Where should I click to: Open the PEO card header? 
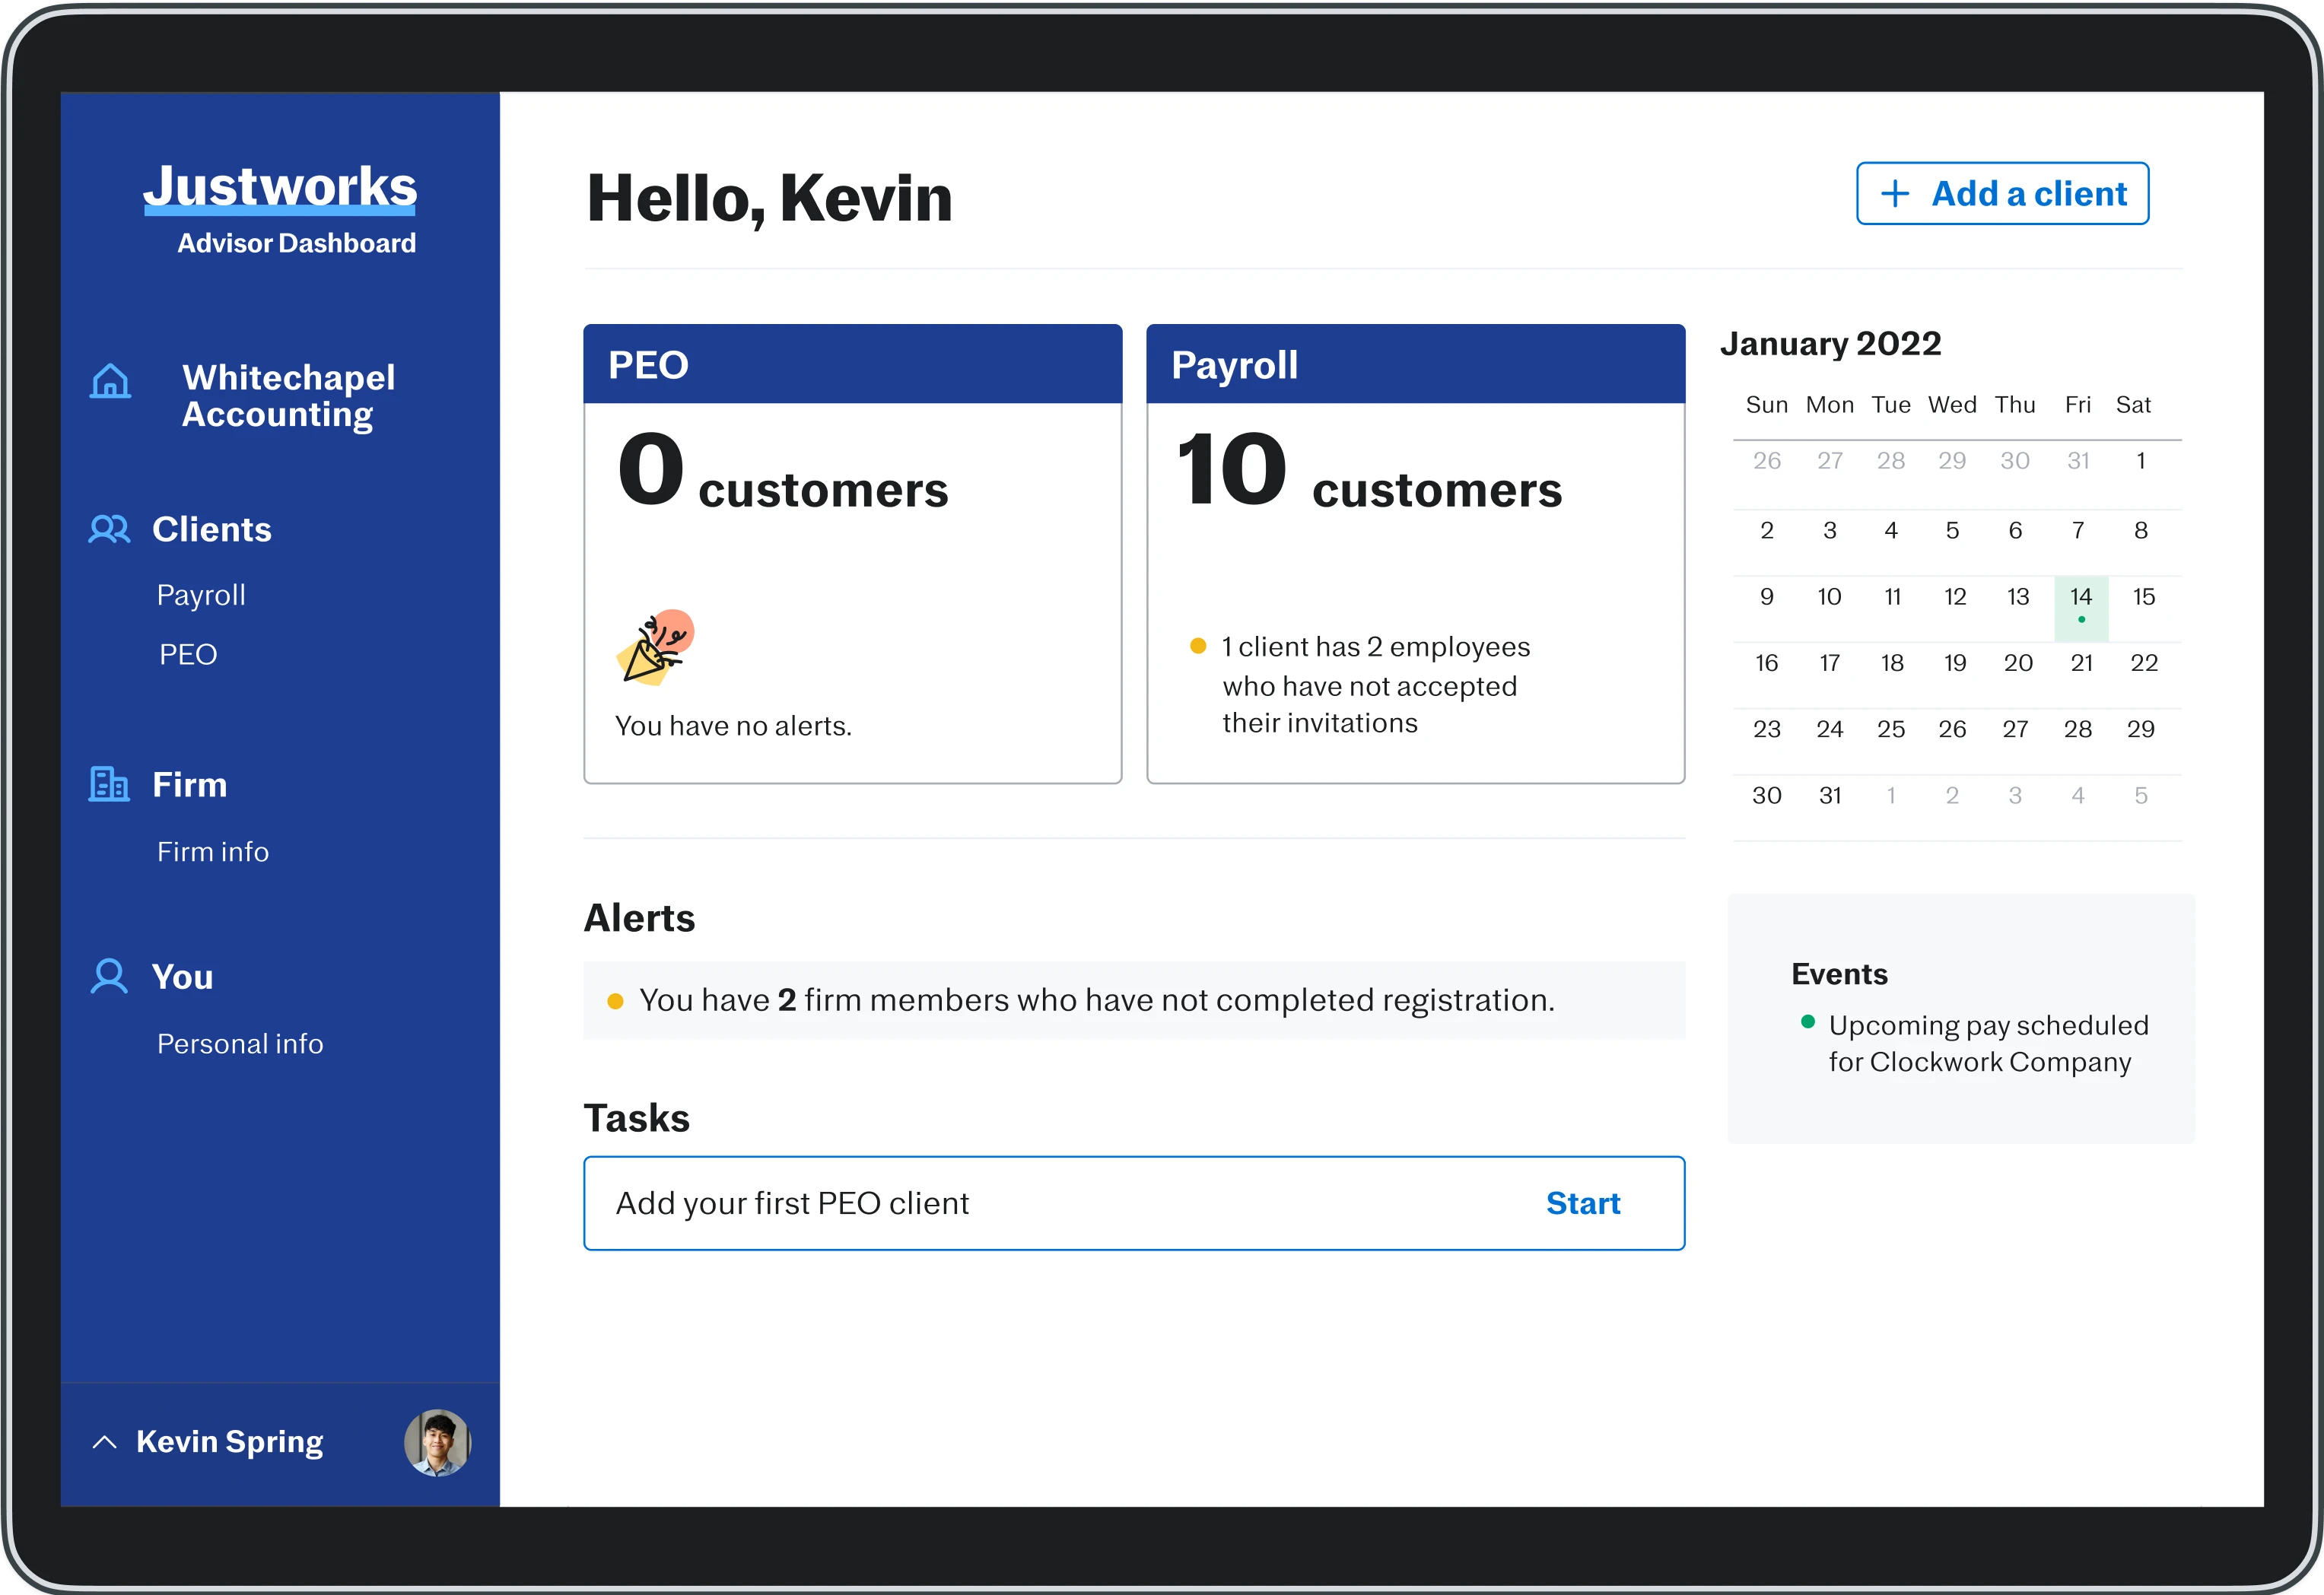852,365
